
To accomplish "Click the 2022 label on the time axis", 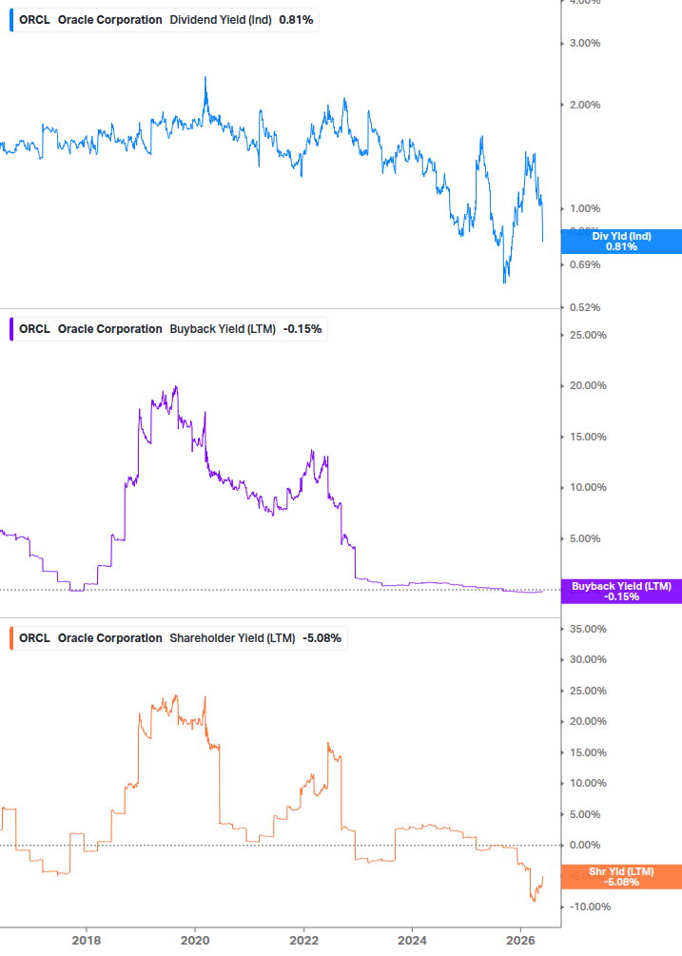I will [303, 940].
